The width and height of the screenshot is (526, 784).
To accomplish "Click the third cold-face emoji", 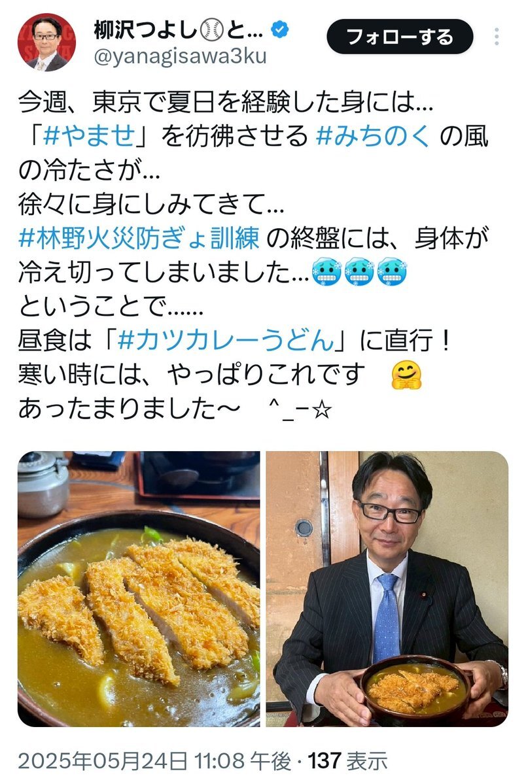I will pyautogui.click(x=392, y=272).
